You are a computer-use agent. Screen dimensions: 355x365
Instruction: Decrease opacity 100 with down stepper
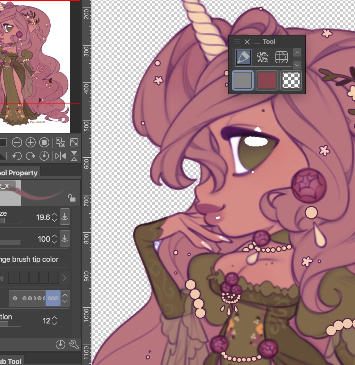[54, 242]
